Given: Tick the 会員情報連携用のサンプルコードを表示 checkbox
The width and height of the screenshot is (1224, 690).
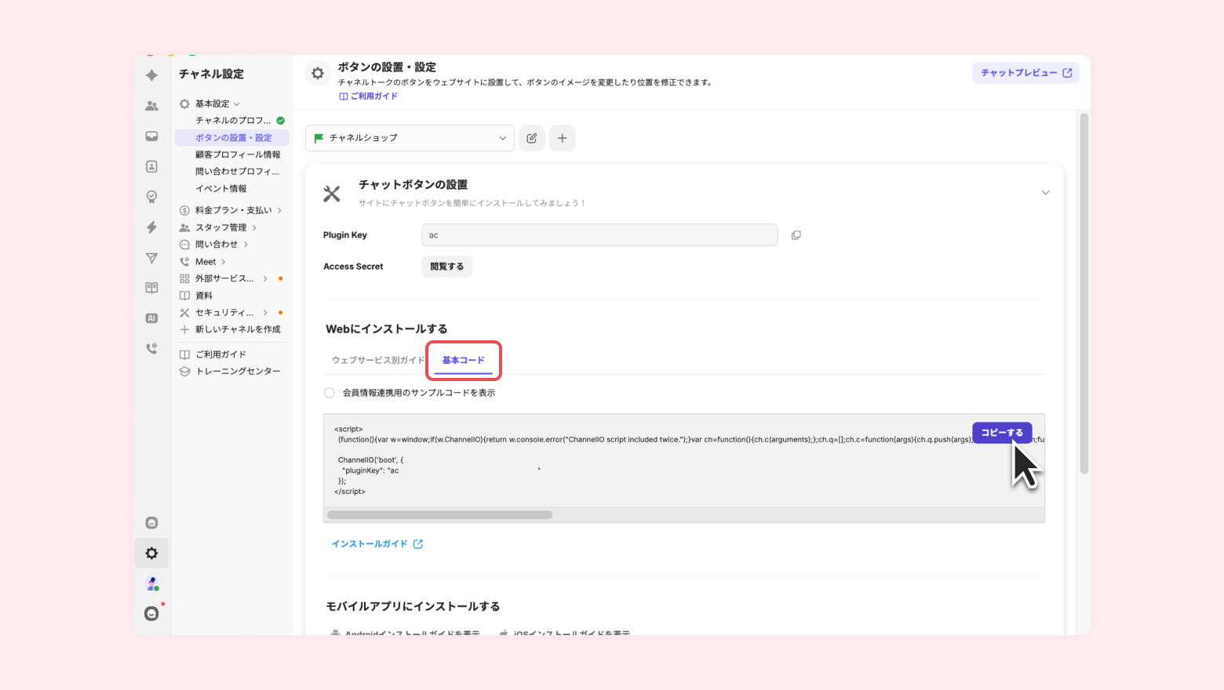Looking at the screenshot, I should point(330,393).
